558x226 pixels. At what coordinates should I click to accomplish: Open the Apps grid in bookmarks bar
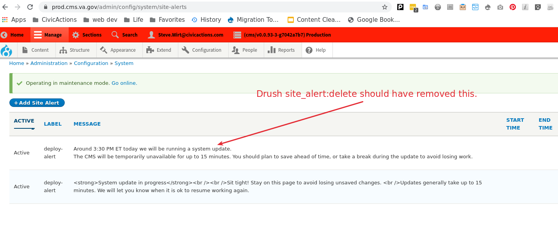tap(14, 19)
